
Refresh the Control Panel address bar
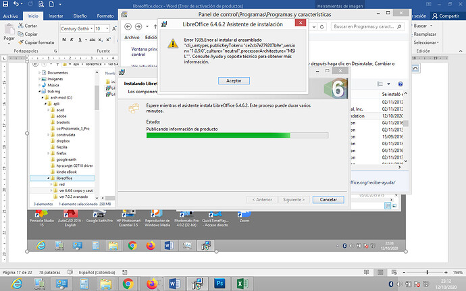click(322, 27)
